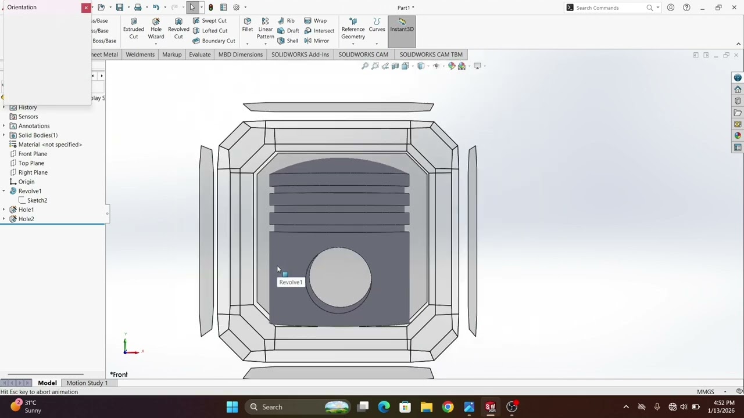Choose the Swept Cut command
The height and width of the screenshot is (418, 744).
(x=209, y=21)
